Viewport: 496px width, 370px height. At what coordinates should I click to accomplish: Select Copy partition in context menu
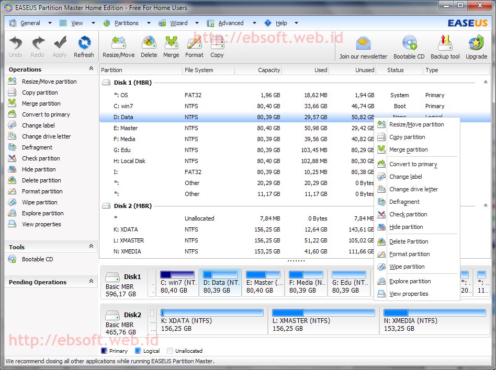click(x=416, y=137)
